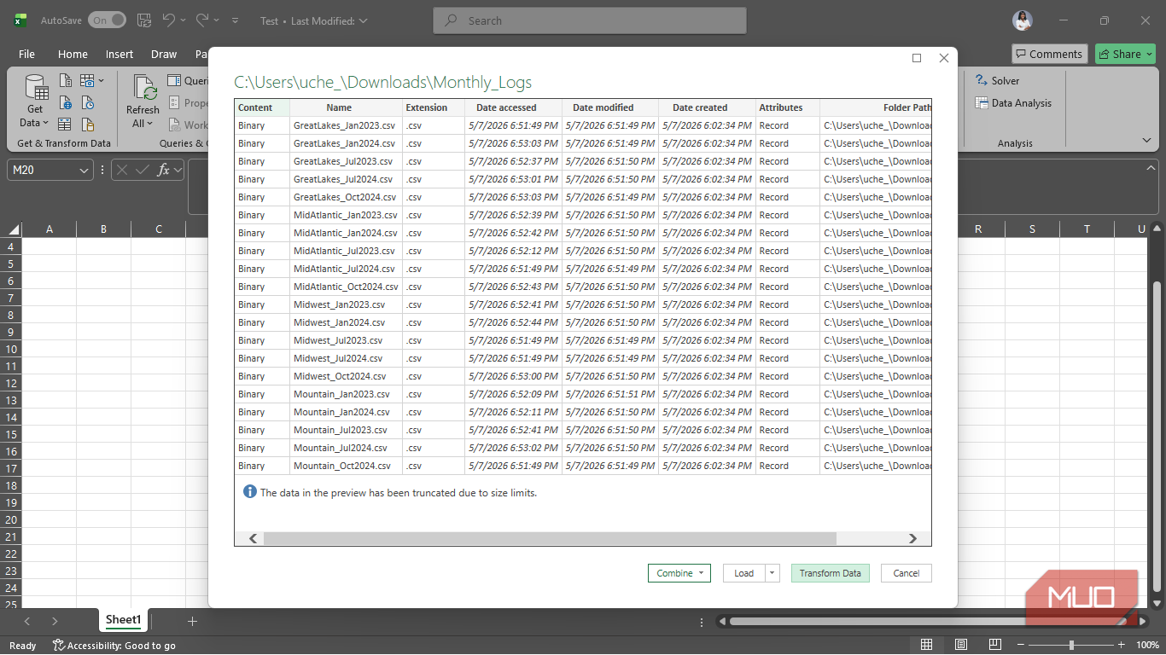
Task: Open the From Picture dropdown arrow
Action: coord(101,81)
